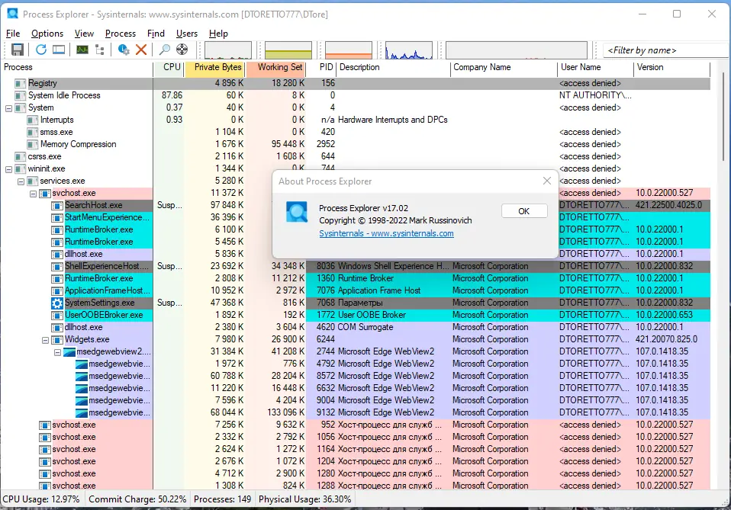This screenshot has width=731, height=510.
Task: Open the Find menu
Action: [x=156, y=34]
